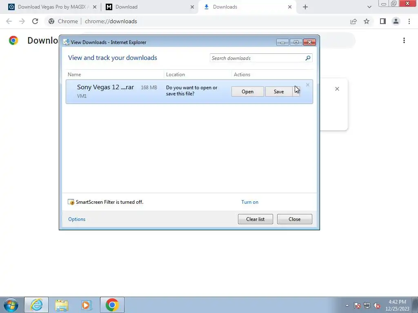The height and width of the screenshot is (313, 418).
Task: Click the Actions column header
Action: (x=272, y=75)
